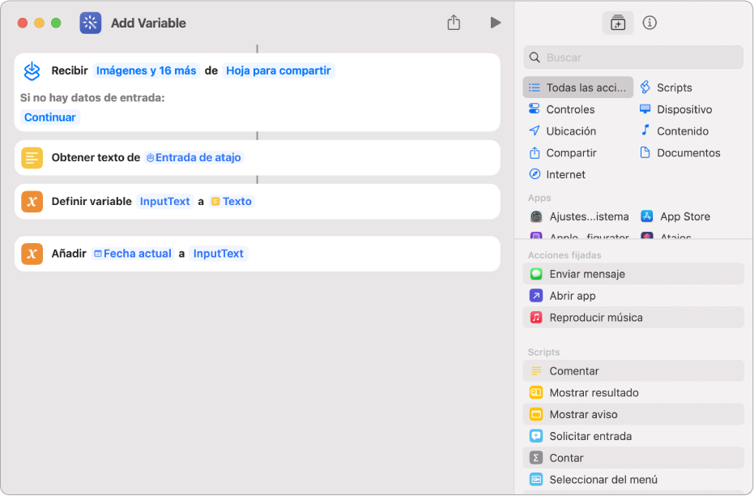
Task: Click the yellow Obtener texto action icon
Action: tap(32, 158)
